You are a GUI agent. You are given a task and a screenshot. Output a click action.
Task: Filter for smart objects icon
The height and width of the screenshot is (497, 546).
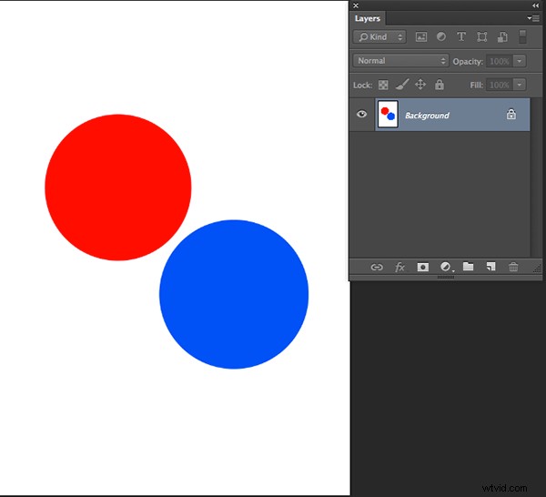click(502, 37)
